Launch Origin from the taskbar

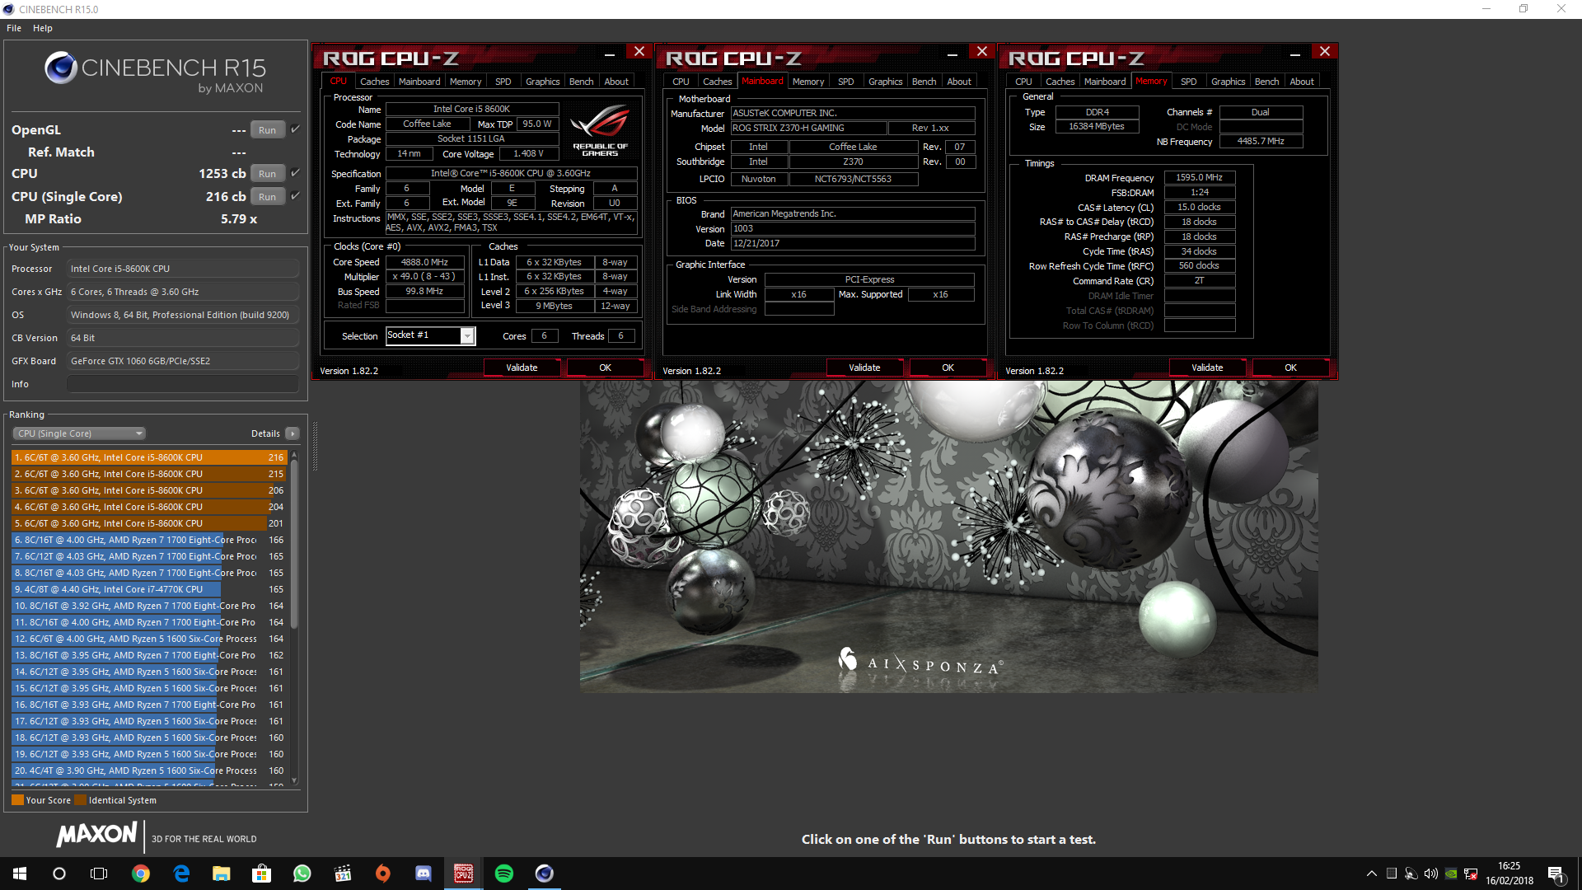pos(383,874)
